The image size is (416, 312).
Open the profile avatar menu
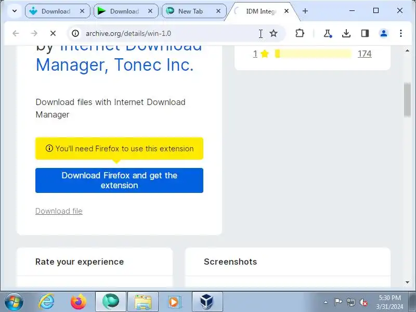[x=384, y=33]
